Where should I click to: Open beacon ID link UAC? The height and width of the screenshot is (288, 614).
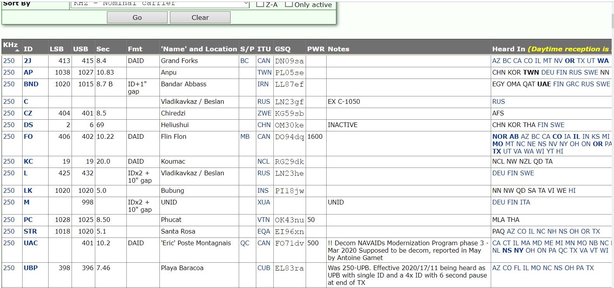pyautogui.click(x=31, y=243)
